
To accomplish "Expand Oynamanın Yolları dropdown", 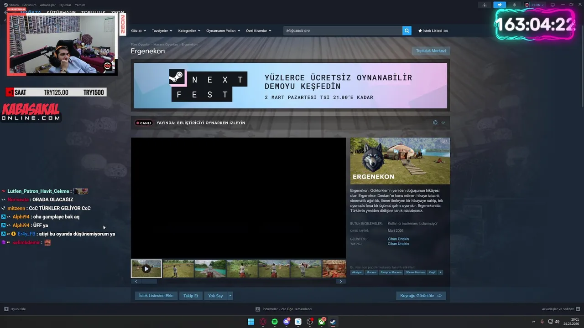I will point(223,31).
